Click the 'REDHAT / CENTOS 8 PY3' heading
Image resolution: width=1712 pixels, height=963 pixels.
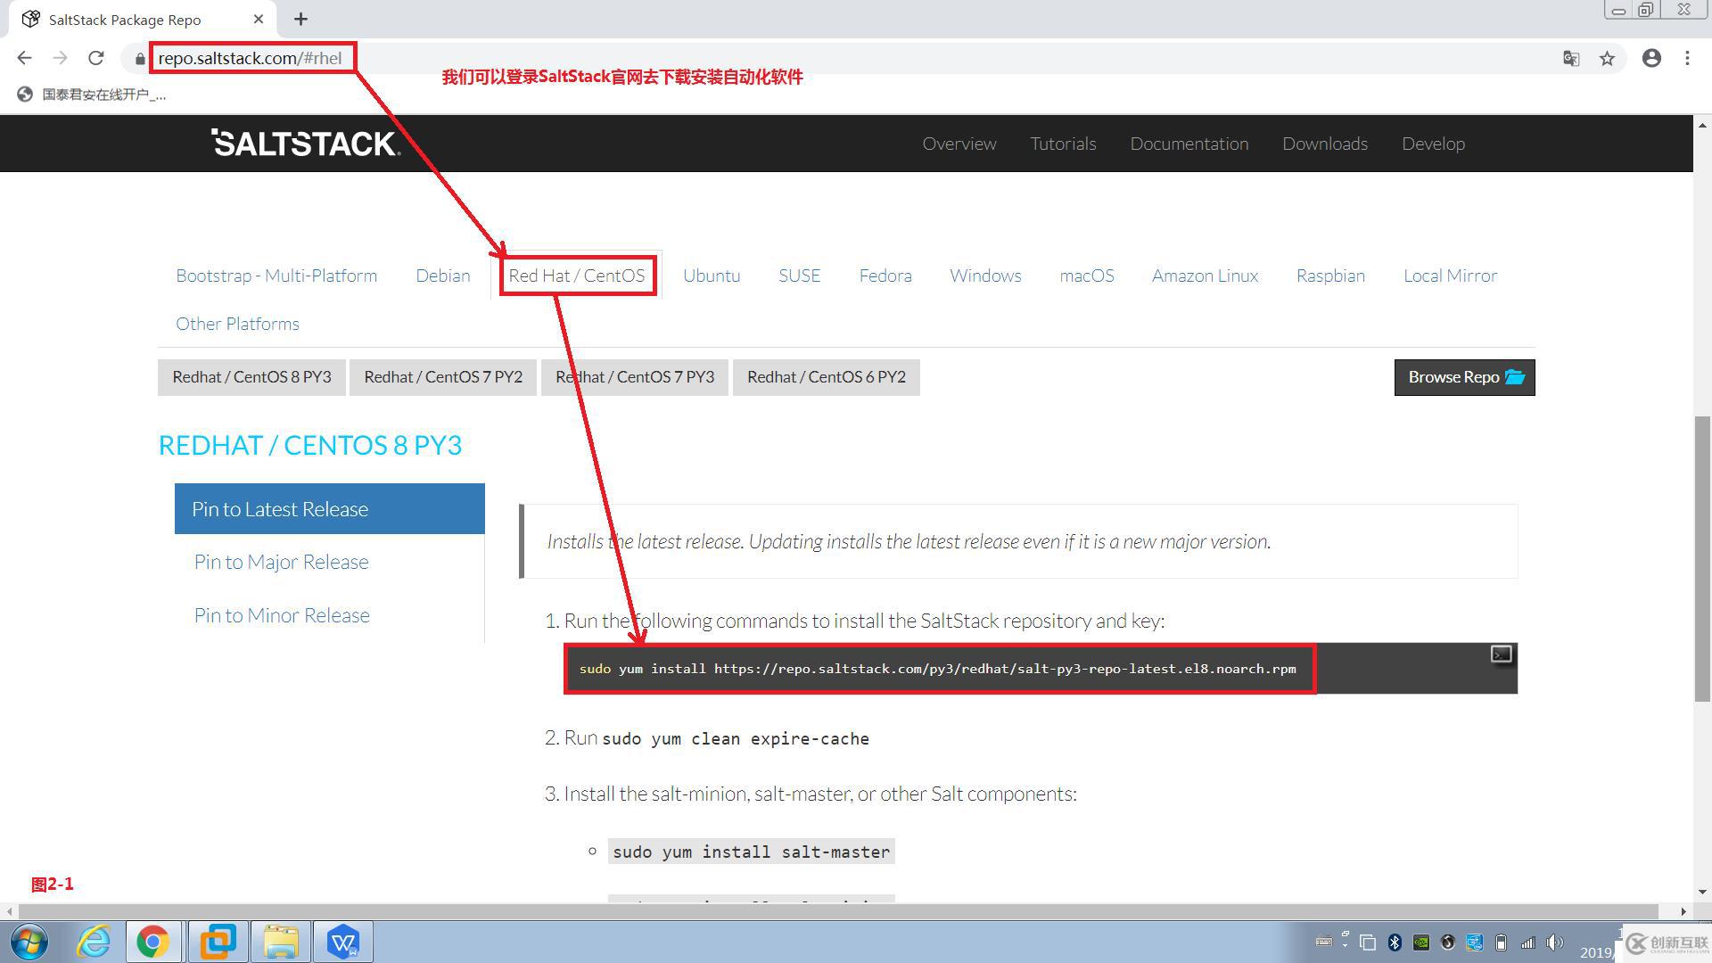[310, 445]
